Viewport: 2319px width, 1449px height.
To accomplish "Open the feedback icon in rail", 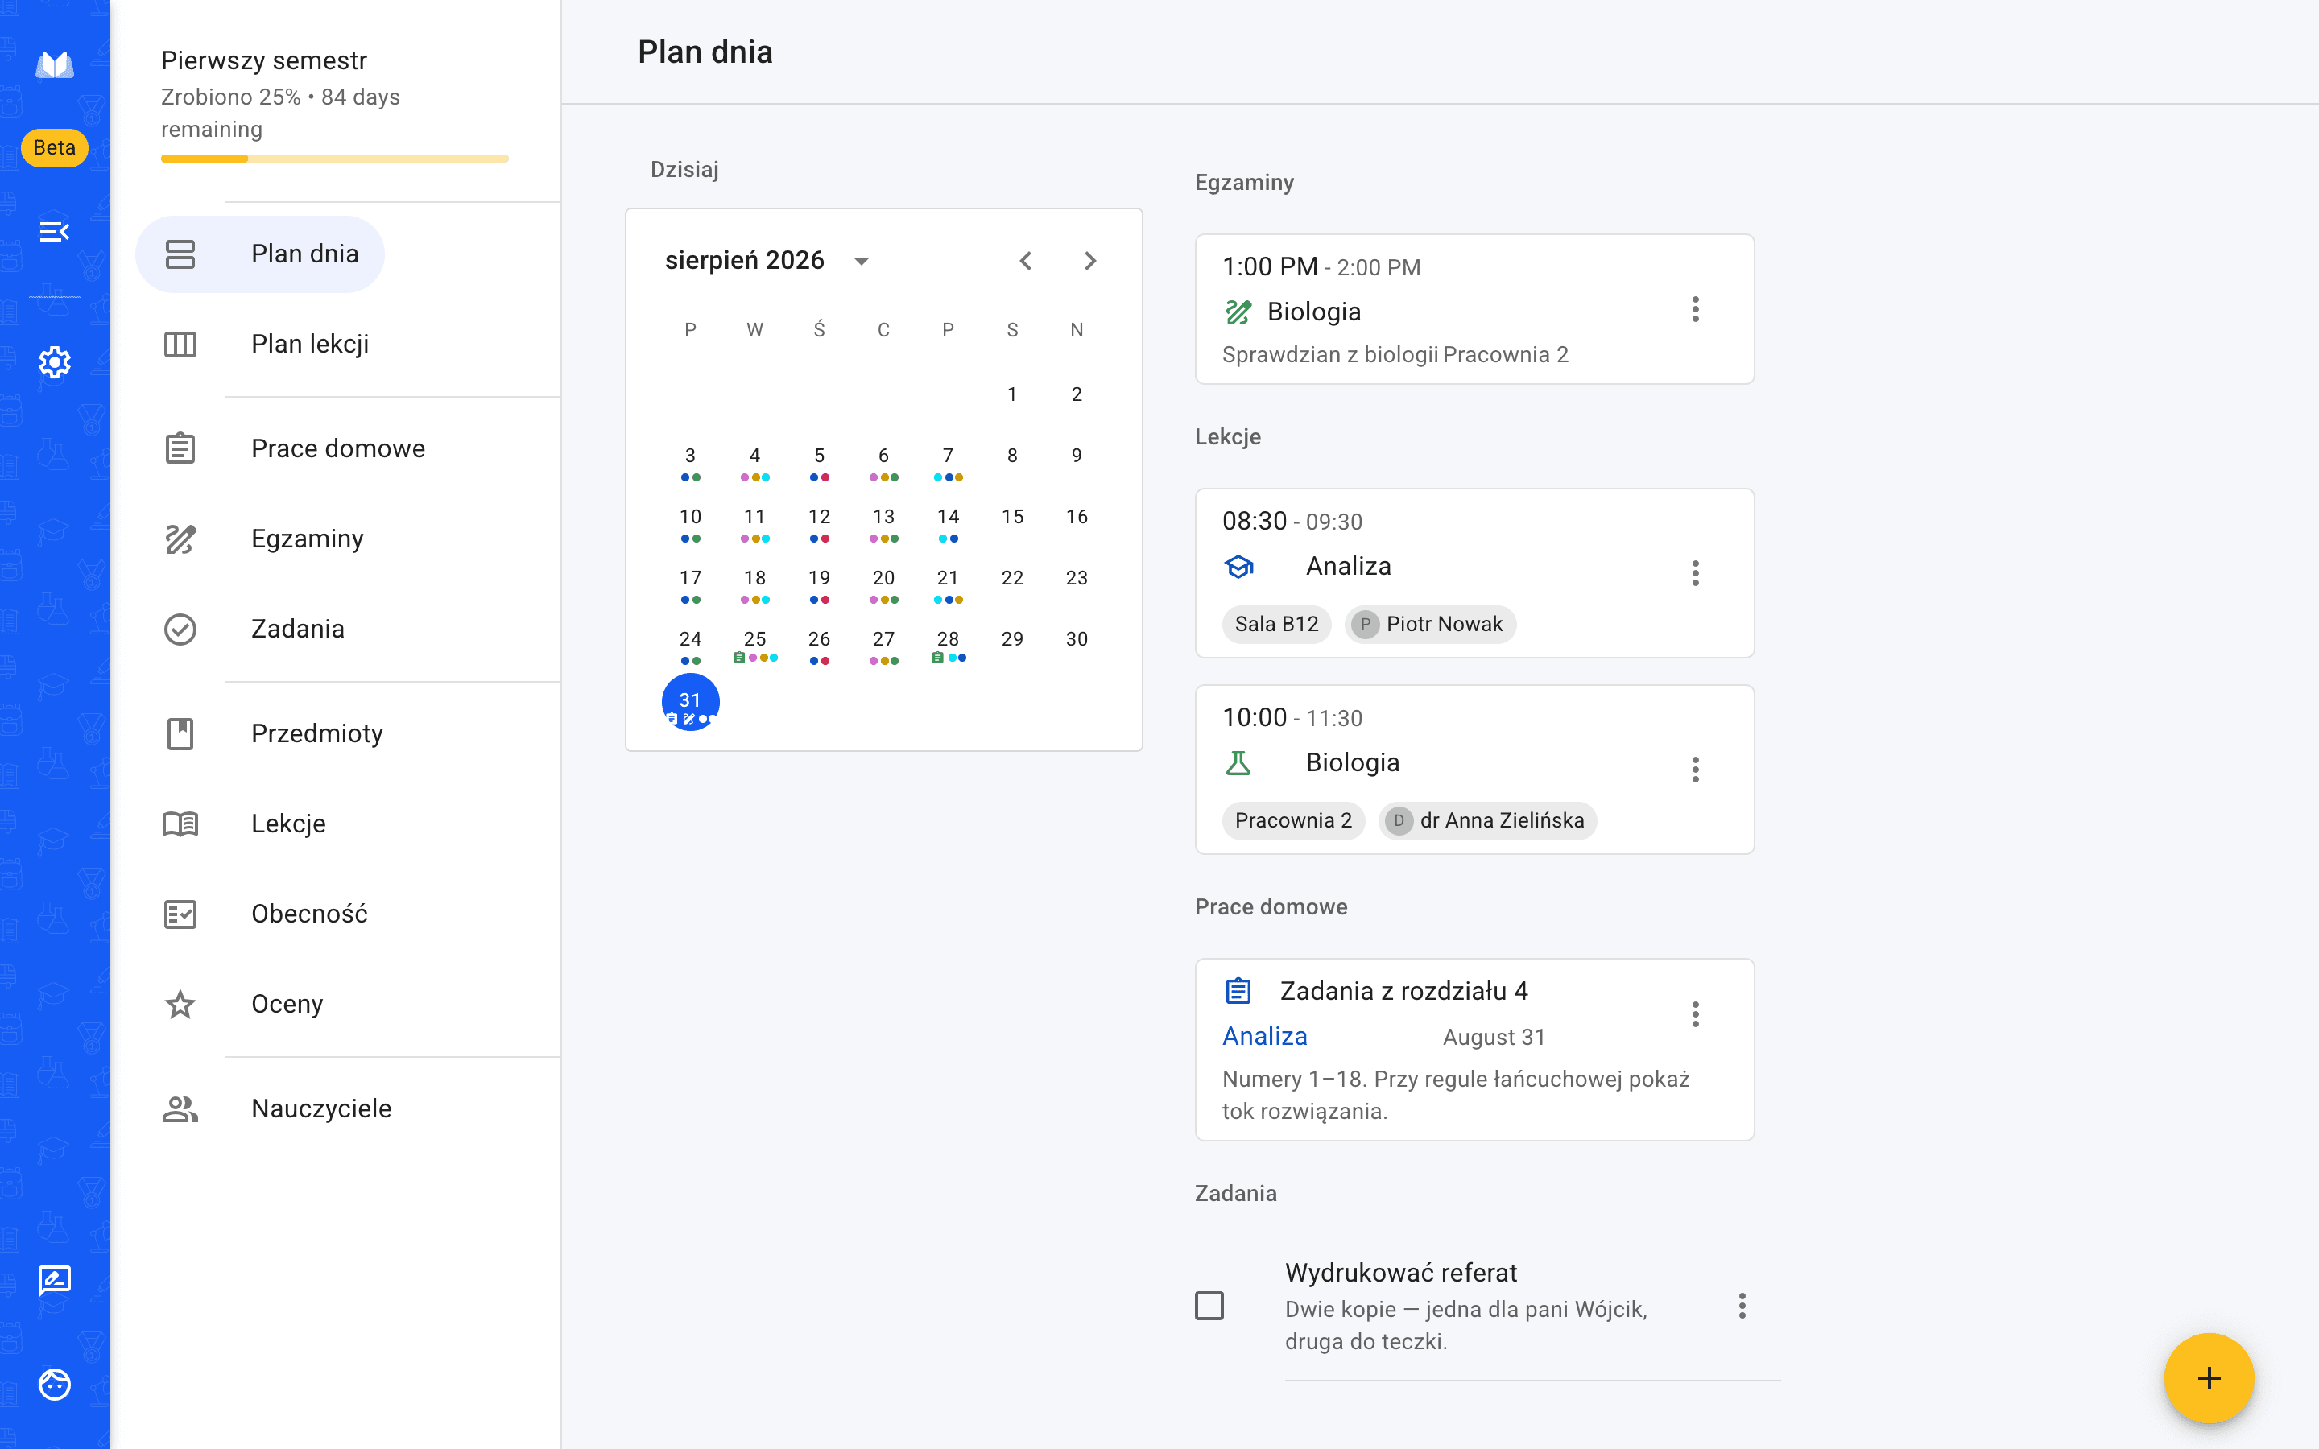I will [x=55, y=1280].
